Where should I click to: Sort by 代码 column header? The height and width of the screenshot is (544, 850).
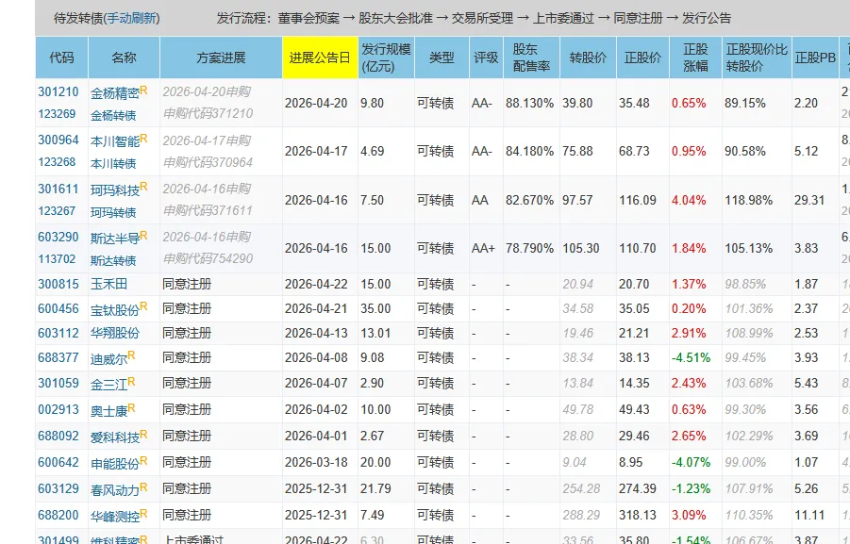click(61, 58)
